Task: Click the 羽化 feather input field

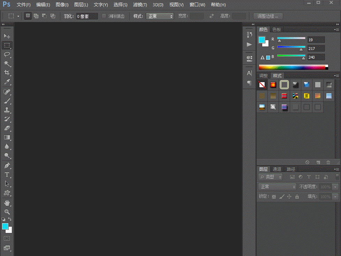Action: pyautogui.click(x=87, y=16)
